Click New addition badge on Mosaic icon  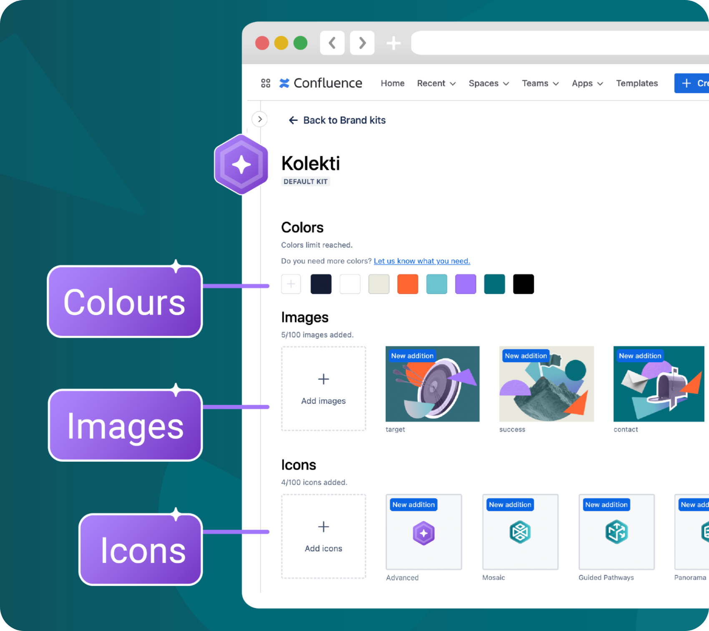510,504
